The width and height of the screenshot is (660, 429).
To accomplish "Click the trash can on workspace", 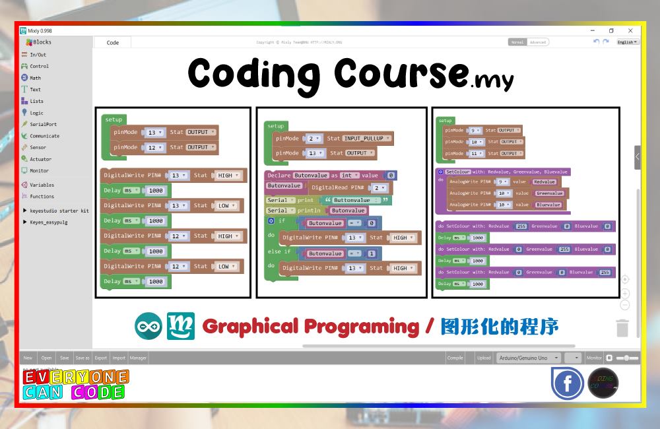I will coord(622,328).
